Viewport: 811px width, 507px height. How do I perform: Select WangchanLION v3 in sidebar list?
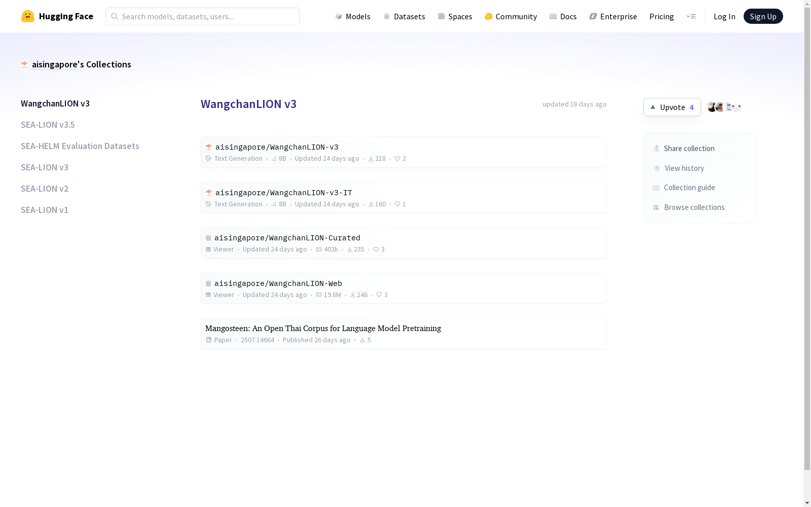tap(55, 103)
